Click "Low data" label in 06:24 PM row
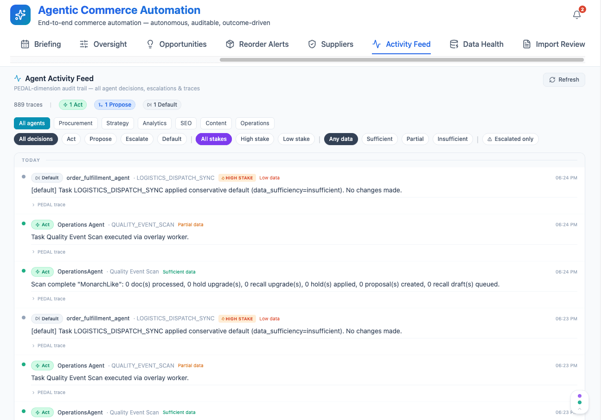The image size is (601, 420). tap(269, 178)
